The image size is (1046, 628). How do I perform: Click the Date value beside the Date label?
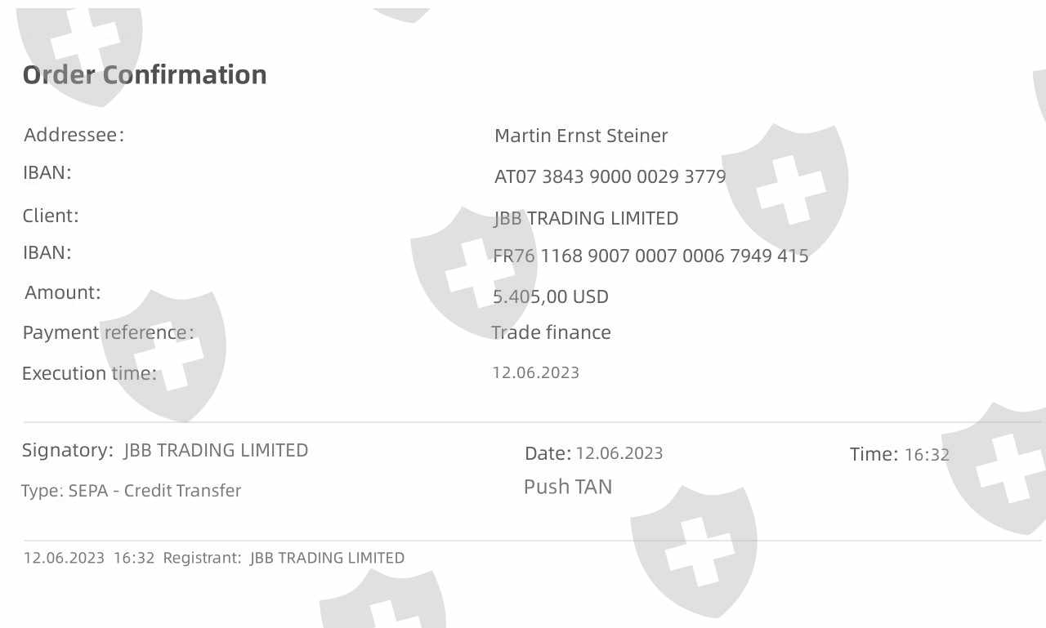coord(619,453)
